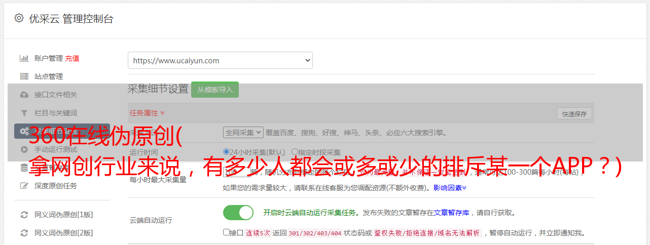Turn off the 云端自动运行 green switch

[x=238, y=213]
